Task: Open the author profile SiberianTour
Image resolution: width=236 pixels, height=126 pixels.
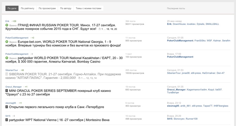Action: click(11, 70)
